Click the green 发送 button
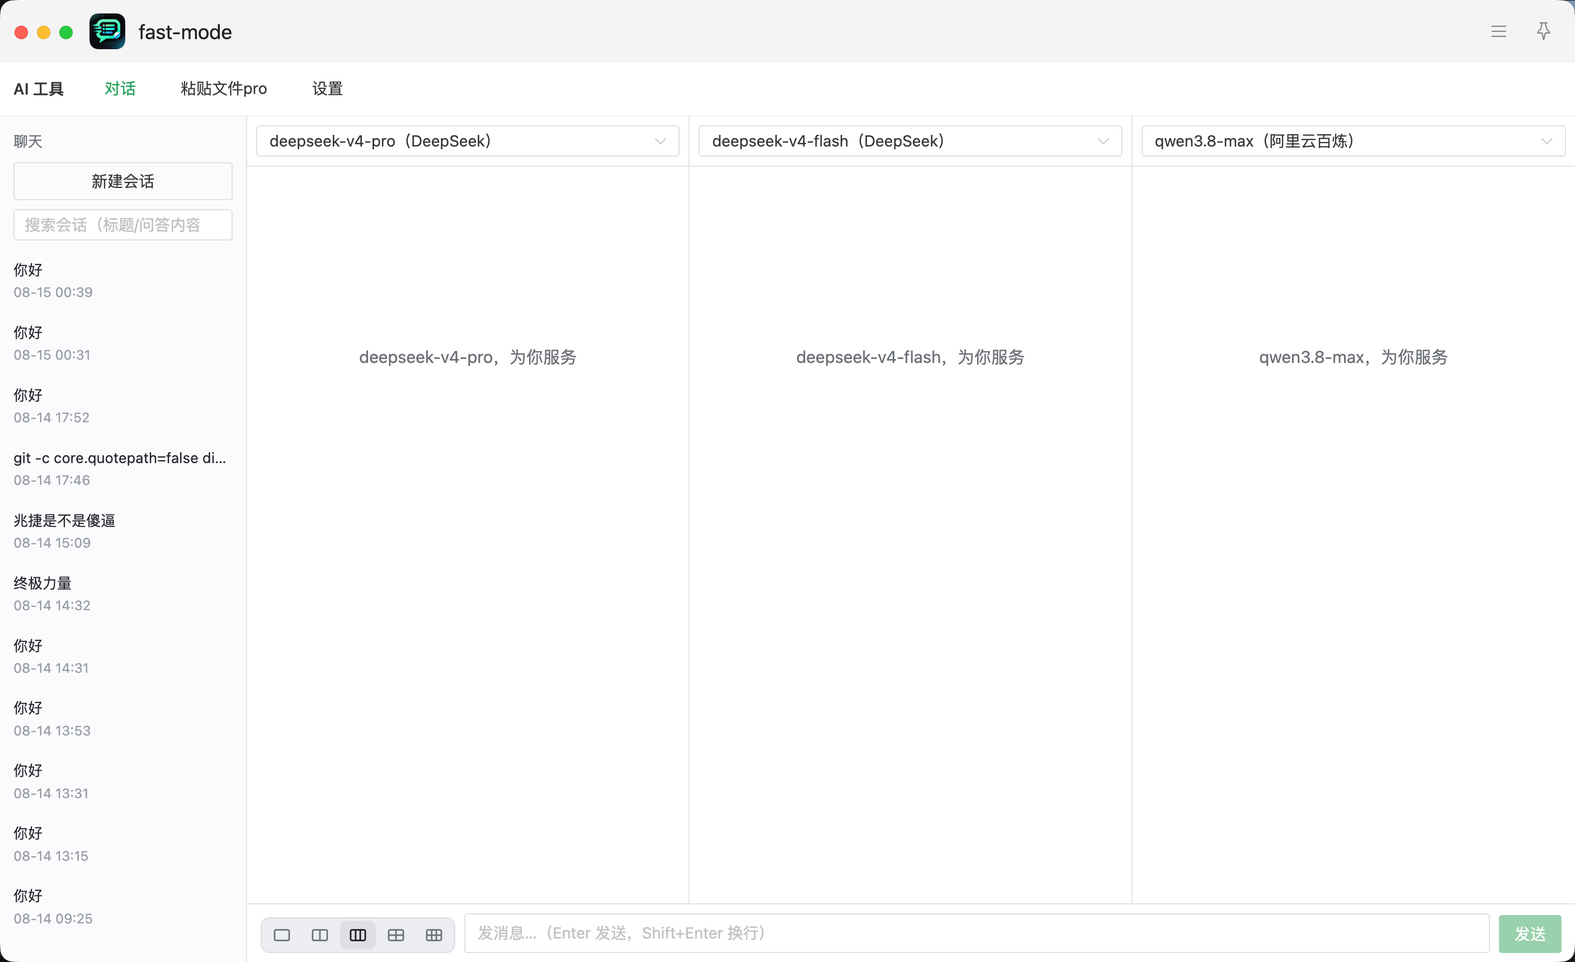Screen dimensions: 1575x962 1530,933
